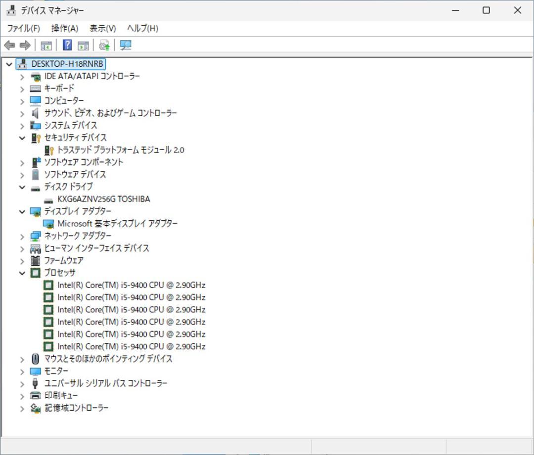Click the key icon beside セキュリティ デバイス

point(36,138)
